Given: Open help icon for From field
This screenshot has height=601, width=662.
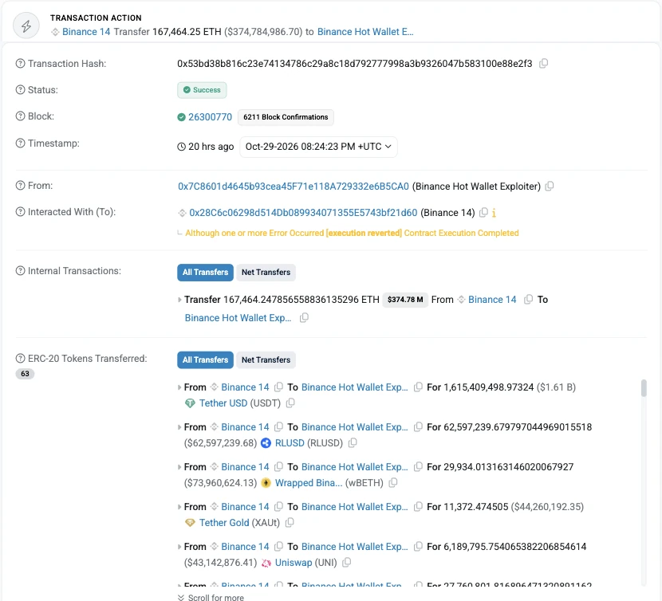Looking at the screenshot, I should pyautogui.click(x=20, y=185).
